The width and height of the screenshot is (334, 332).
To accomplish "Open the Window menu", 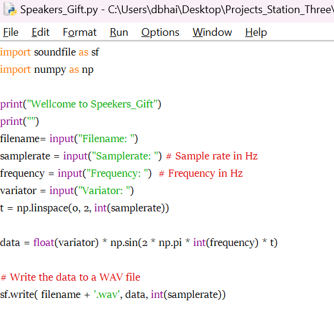I will (x=212, y=32).
